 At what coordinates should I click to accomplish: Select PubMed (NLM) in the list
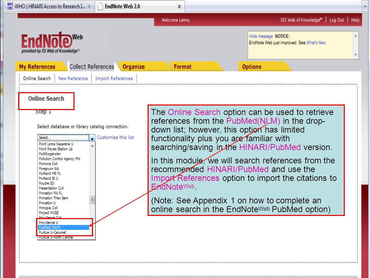(63, 228)
